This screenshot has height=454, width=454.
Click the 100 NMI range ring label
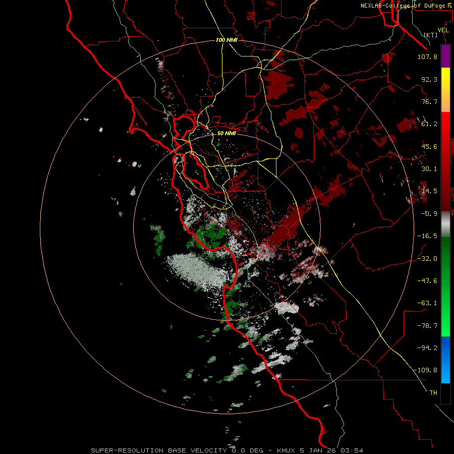[x=226, y=40]
